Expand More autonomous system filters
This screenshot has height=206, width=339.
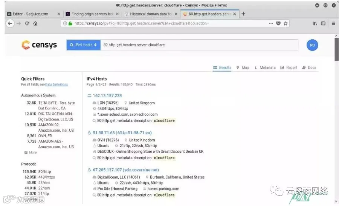[x=31, y=152]
